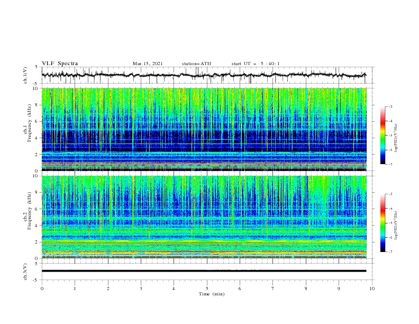The width and height of the screenshot is (419, 324).
Task: Click the ch.2 color scale bar
Action: [x=382, y=223]
